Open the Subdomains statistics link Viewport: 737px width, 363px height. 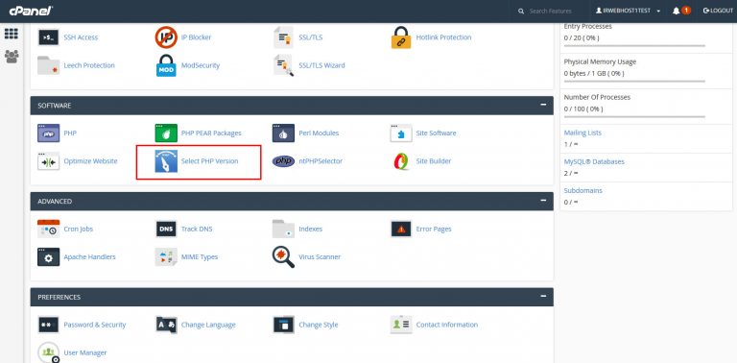pos(582,190)
